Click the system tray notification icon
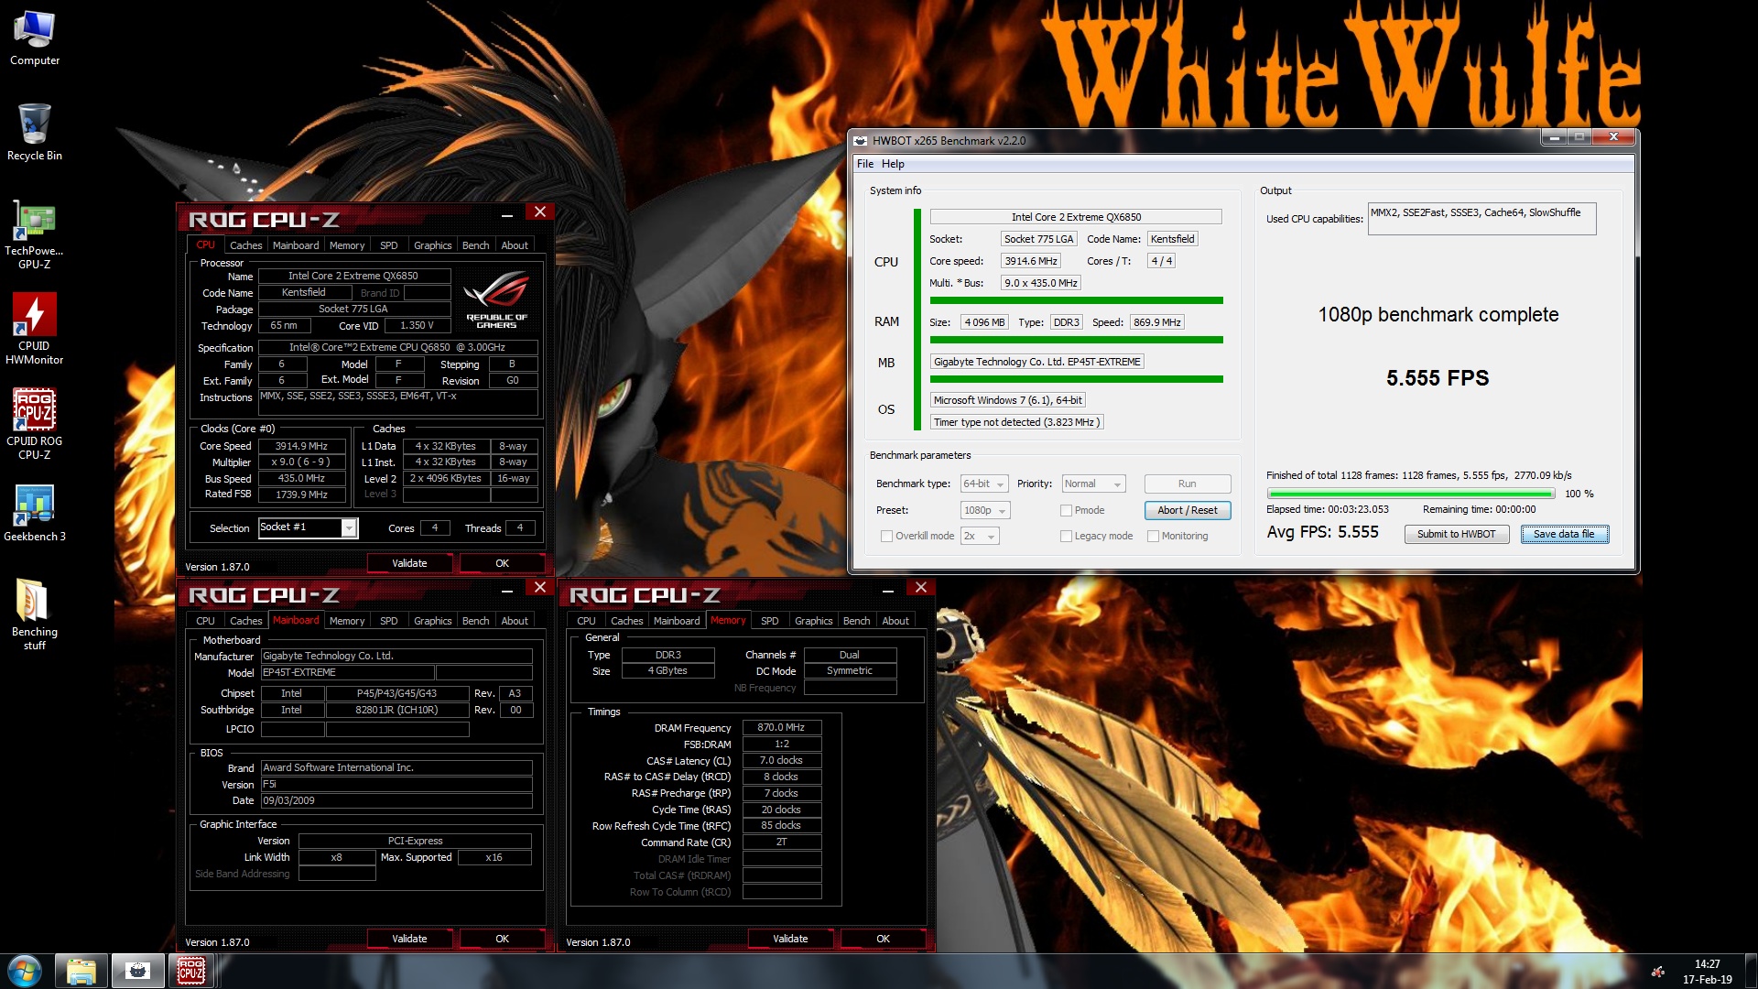1758x989 pixels. (1658, 972)
